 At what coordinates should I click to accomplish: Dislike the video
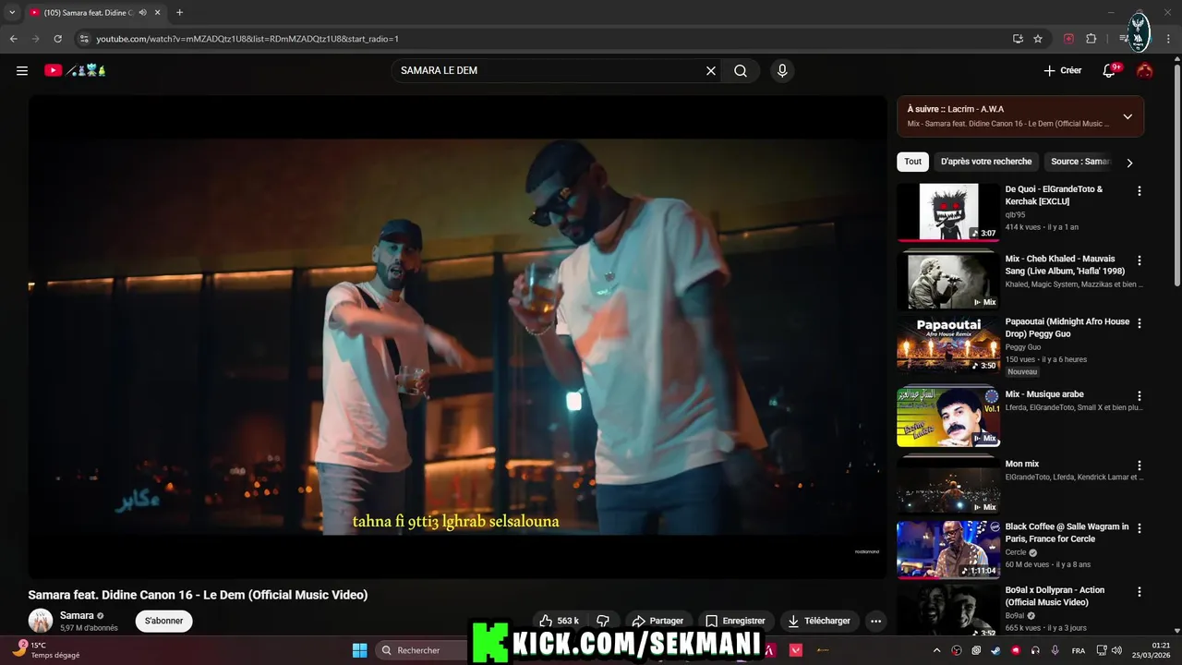tap(603, 621)
